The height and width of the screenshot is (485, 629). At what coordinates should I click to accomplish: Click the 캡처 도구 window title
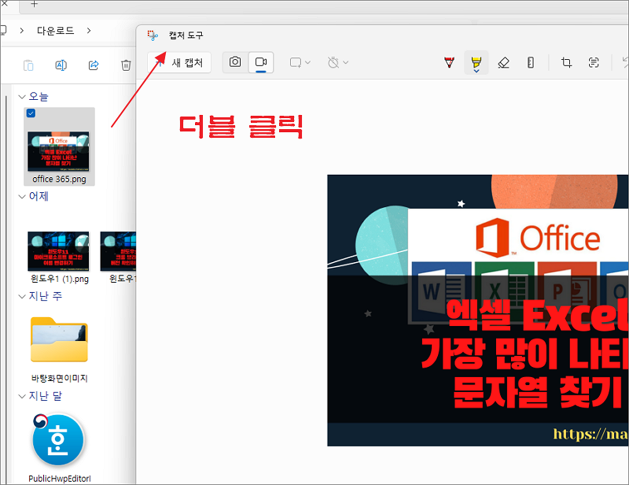pos(186,35)
